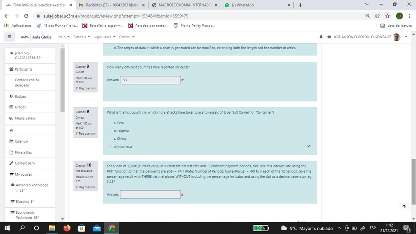Image resolution: width=416 pixels, height=234 pixels.
Task: Select answer b. Nigeria
Action: click(x=111, y=131)
